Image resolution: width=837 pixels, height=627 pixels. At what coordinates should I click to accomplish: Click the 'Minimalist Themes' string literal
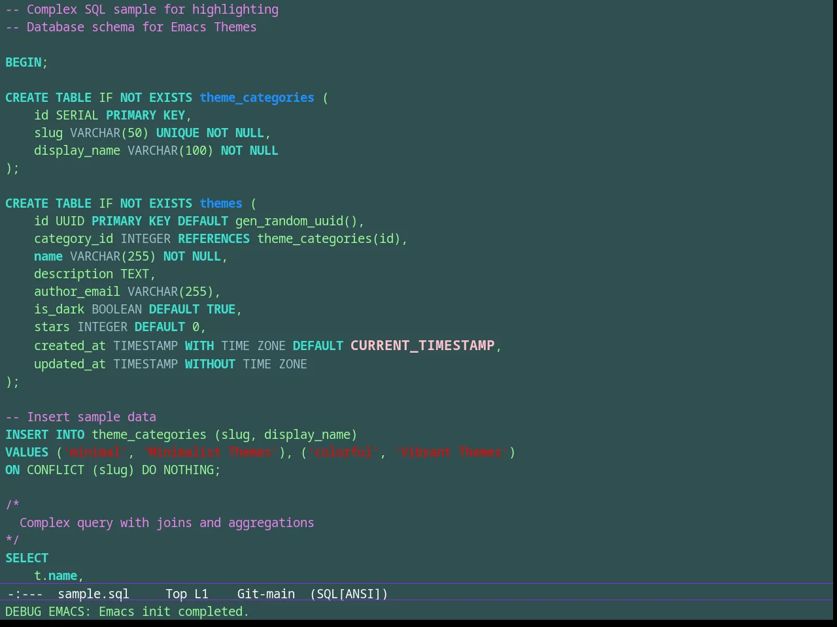click(x=211, y=452)
